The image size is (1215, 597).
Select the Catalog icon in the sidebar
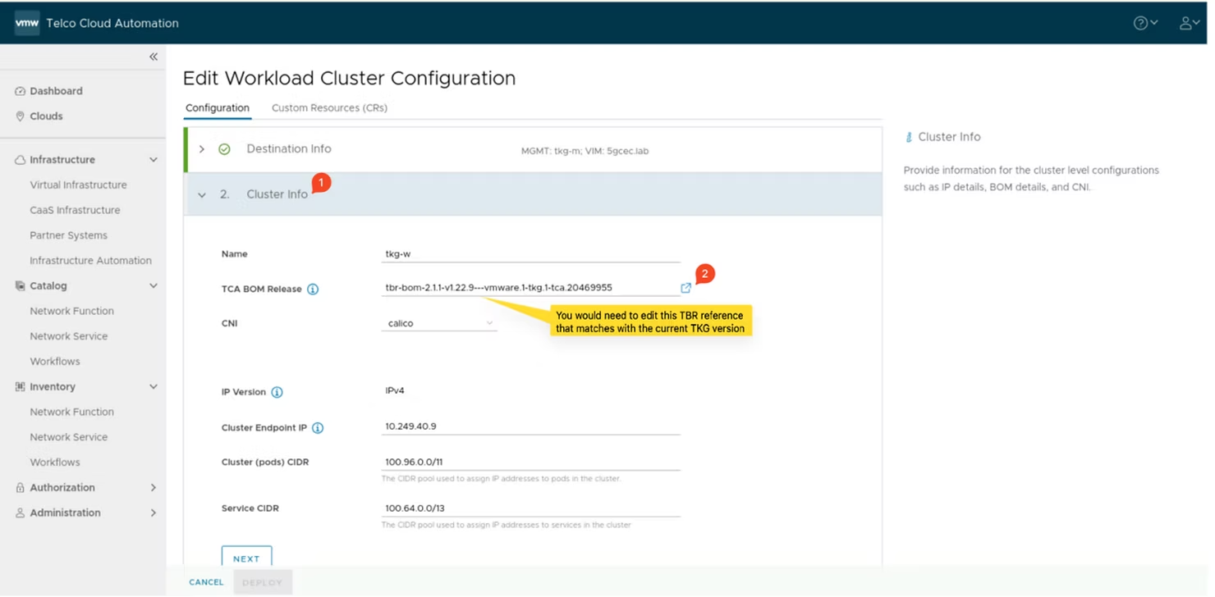point(18,285)
